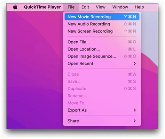Image resolution: width=165 pixels, height=139 pixels.
Task: Choose Open Image Sequence…
Action: [x=102, y=56]
